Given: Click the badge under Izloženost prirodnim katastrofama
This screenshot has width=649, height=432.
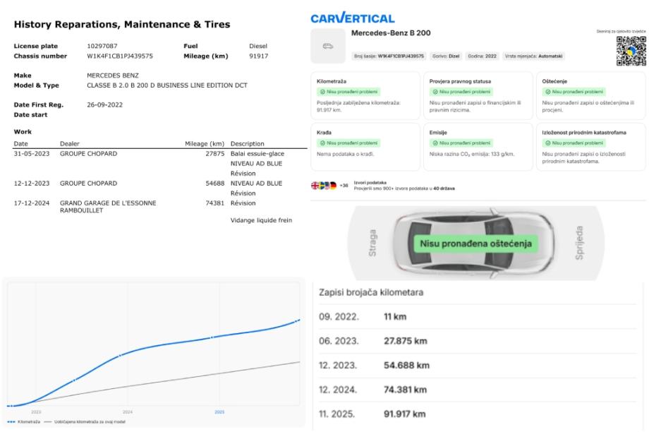Looking at the screenshot, I should [x=574, y=143].
